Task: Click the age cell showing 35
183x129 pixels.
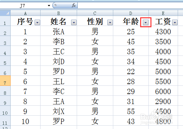Action: click(131, 51)
